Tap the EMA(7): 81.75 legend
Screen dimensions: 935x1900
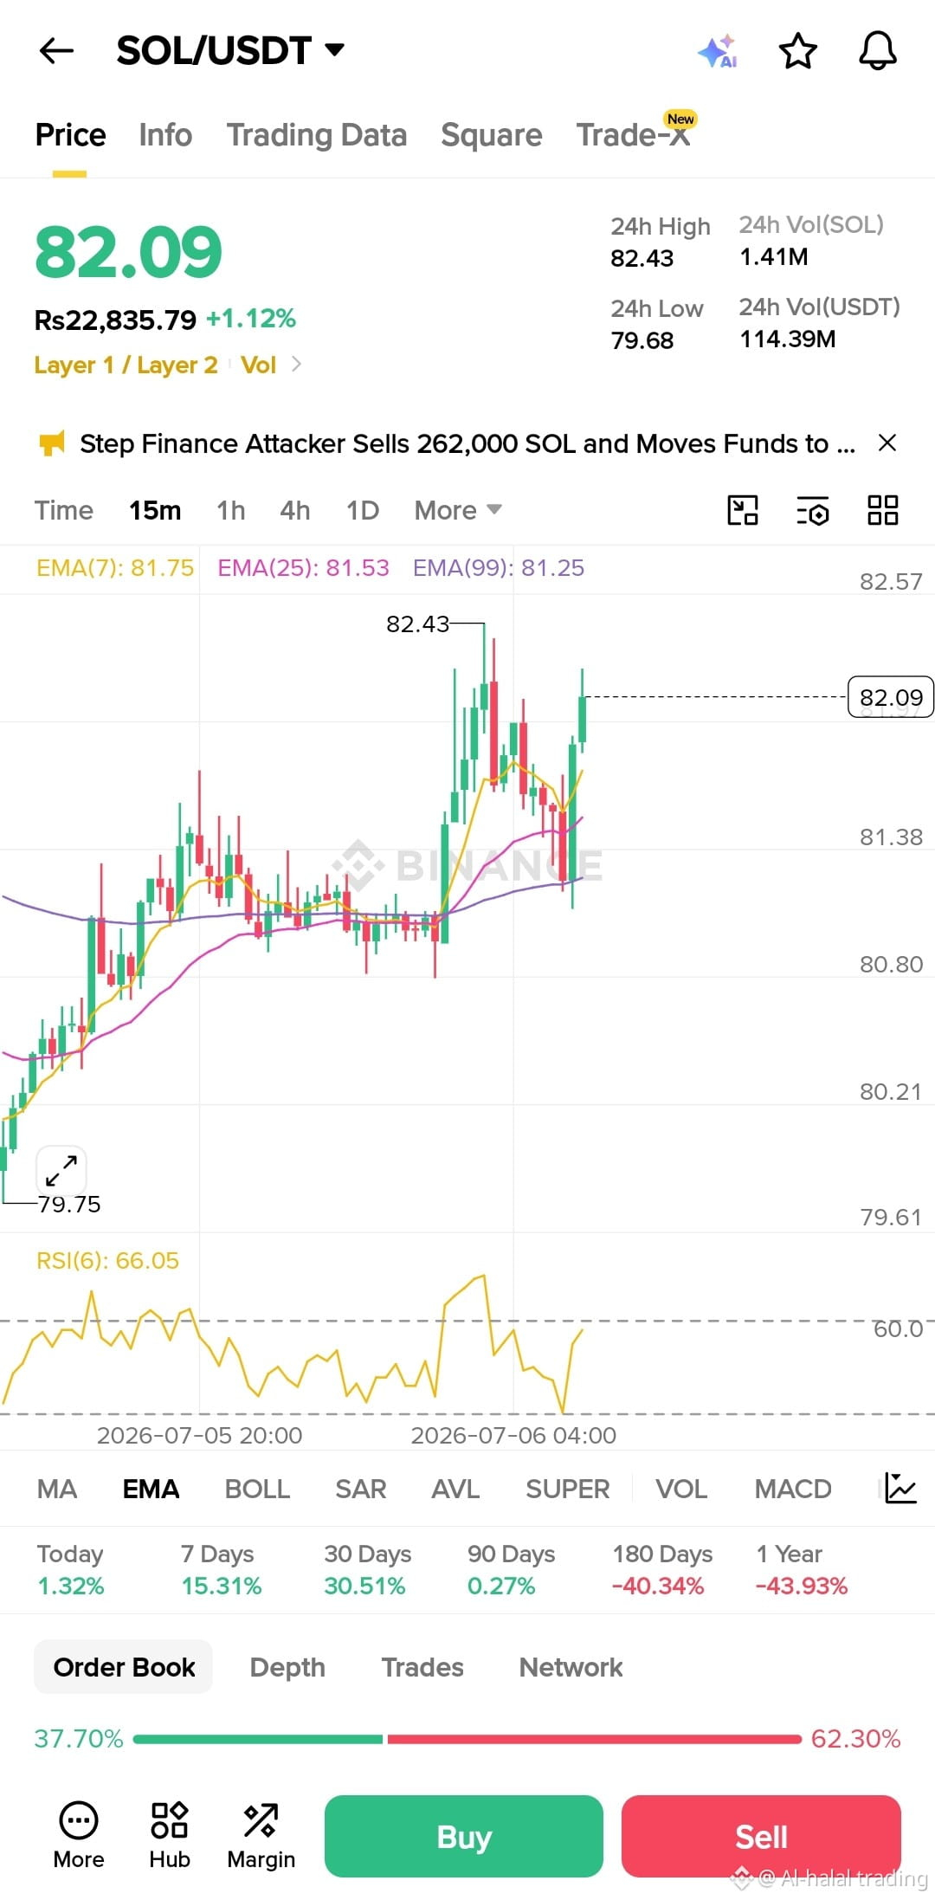(115, 568)
